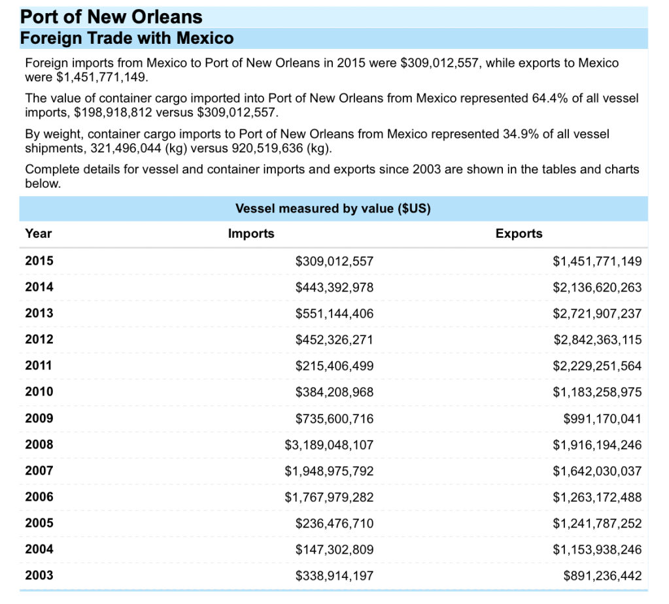Select the 2015 year row label
The image size is (669, 604).
click(x=39, y=261)
